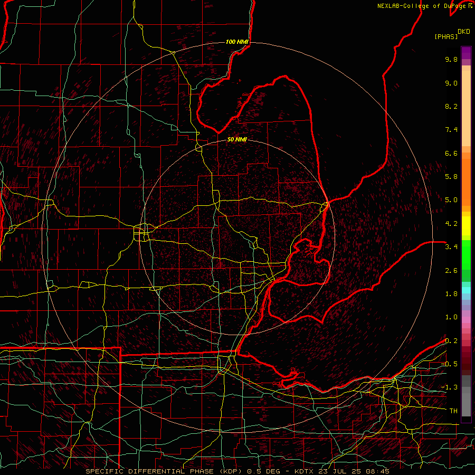The width and height of the screenshot is (475, 475).
Task: Click the 7.4 scale value
Action: pyautogui.click(x=451, y=130)
